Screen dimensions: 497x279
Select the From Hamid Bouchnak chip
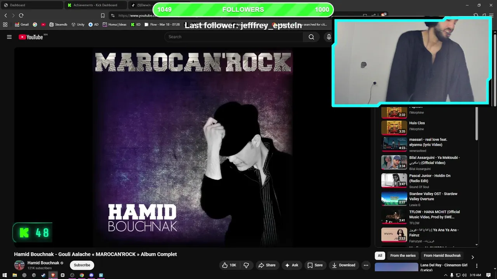(x=442, y=256)
